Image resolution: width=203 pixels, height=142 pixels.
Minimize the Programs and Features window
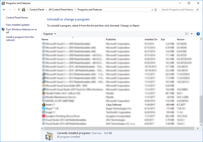click(180, 3)
